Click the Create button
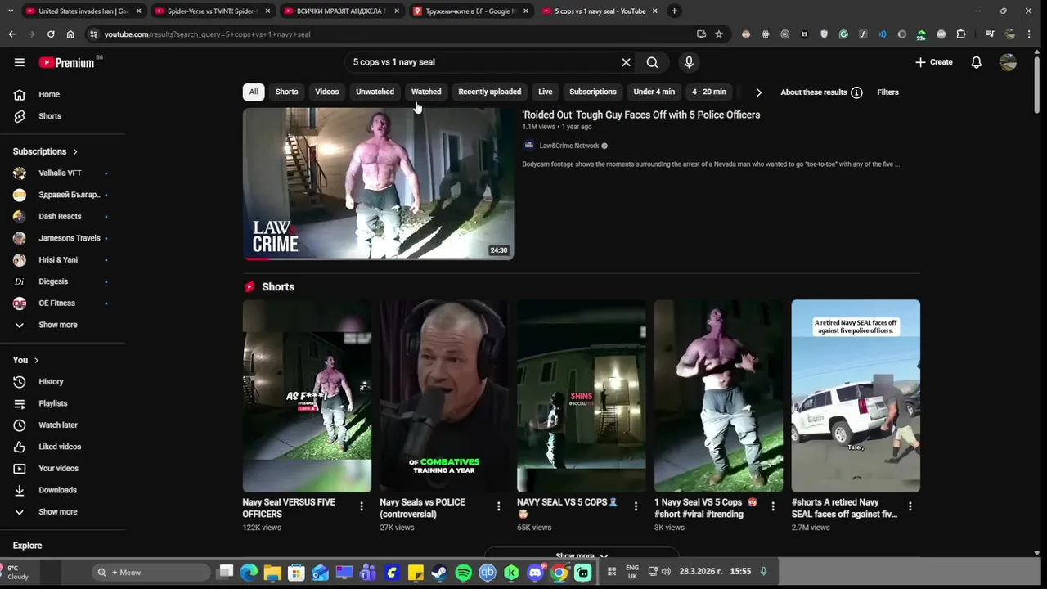 pyautogui.click(x=933, y=62)
